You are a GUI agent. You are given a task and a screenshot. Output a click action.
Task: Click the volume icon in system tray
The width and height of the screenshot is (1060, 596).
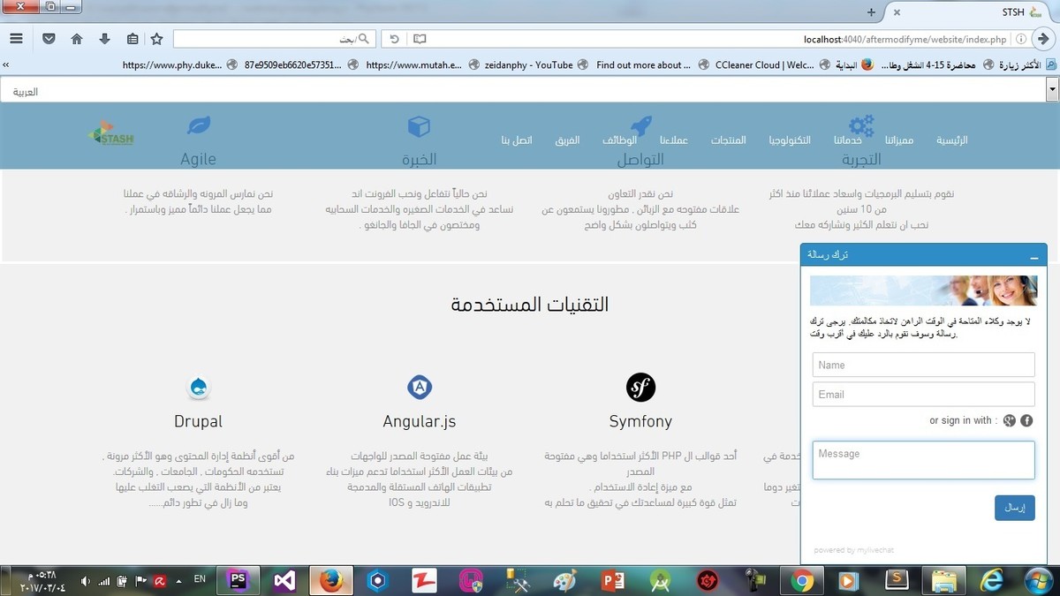86,580
